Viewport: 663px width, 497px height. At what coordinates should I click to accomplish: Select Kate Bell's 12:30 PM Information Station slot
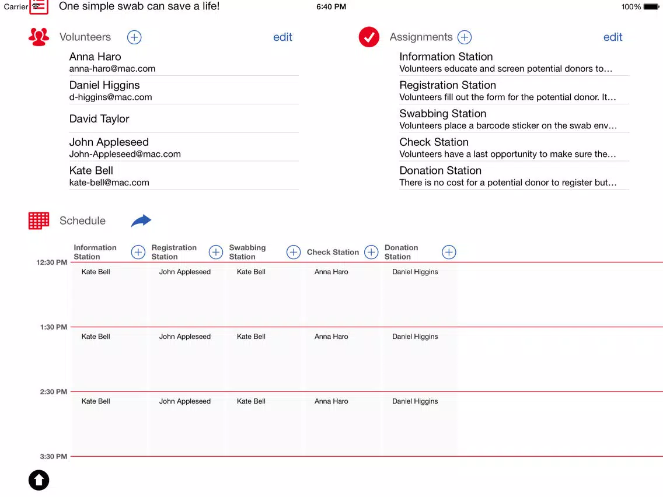click(109, 294)
